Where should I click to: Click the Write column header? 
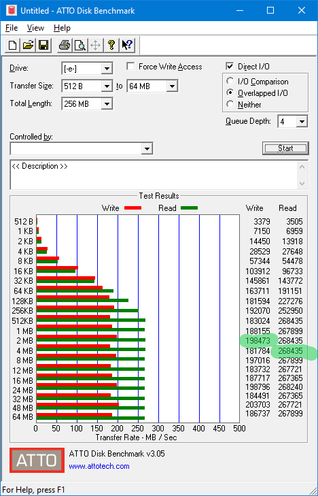(255, 208)
